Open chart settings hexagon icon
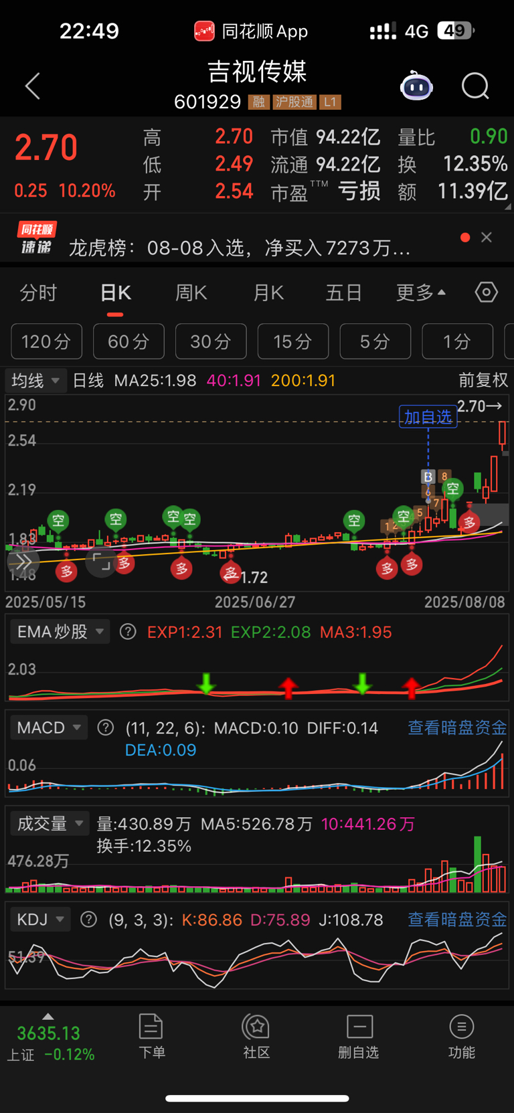The width and height of the screenshot is (514, 1113). [x=487, y=292]
